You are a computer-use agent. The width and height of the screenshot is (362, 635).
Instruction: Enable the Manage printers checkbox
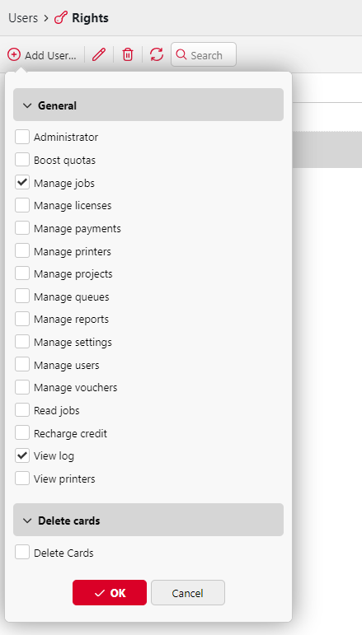pyautogui.click(x=22, y=251)
